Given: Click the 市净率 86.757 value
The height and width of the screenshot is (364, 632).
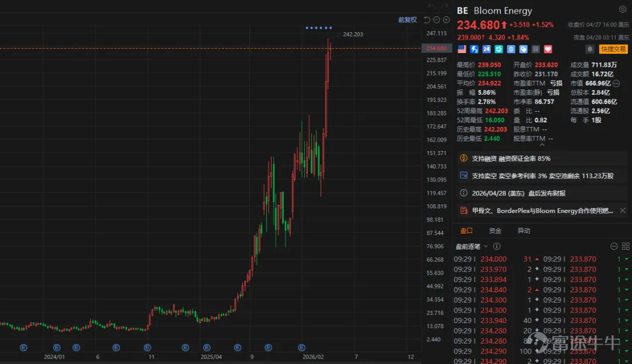Looking at the screenshot, I should (x=544, y=102).
